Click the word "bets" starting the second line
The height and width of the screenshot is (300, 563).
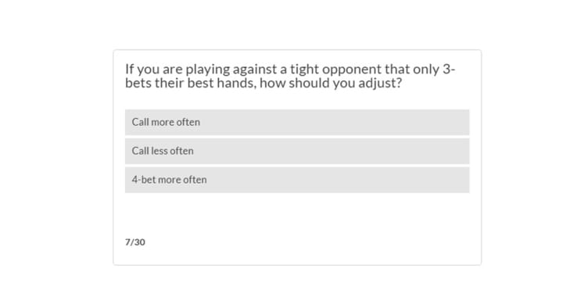tap(138, 83)
